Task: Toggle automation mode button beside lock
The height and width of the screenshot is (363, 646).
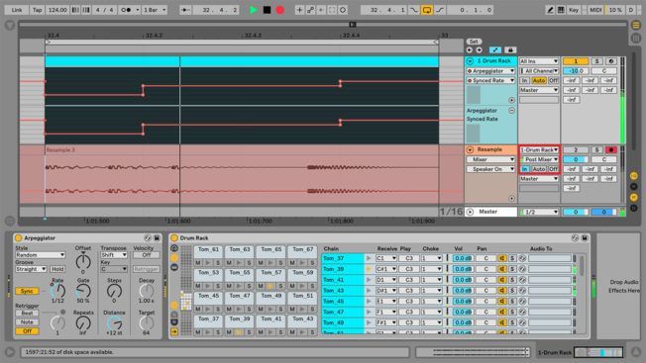Action: [495, 50]
